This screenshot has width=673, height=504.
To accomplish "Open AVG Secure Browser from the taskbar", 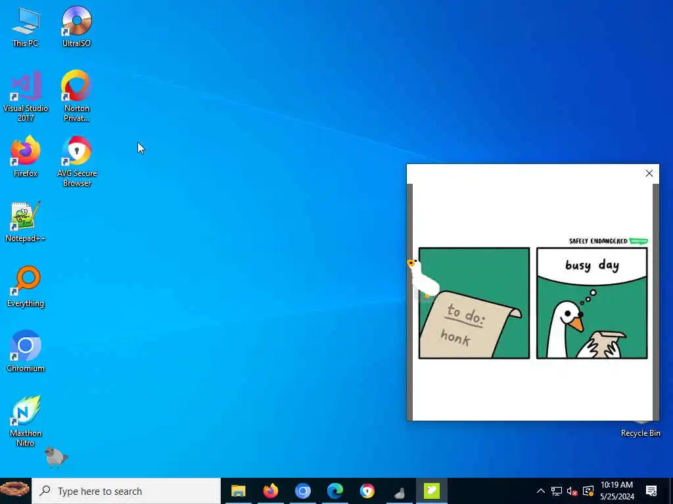I will point(367,491).
